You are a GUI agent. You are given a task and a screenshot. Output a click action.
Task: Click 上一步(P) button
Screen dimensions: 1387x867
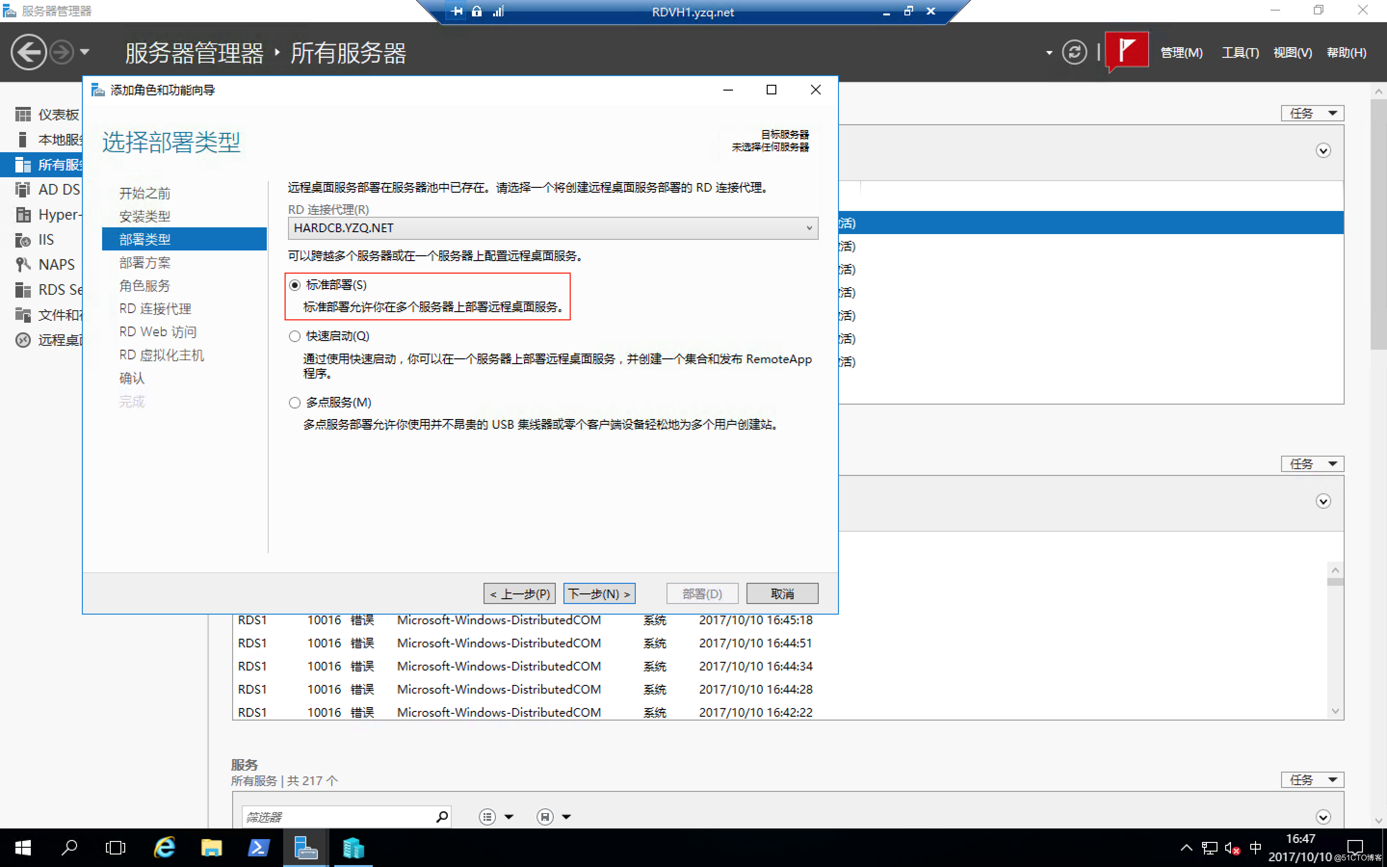[519, 593]
